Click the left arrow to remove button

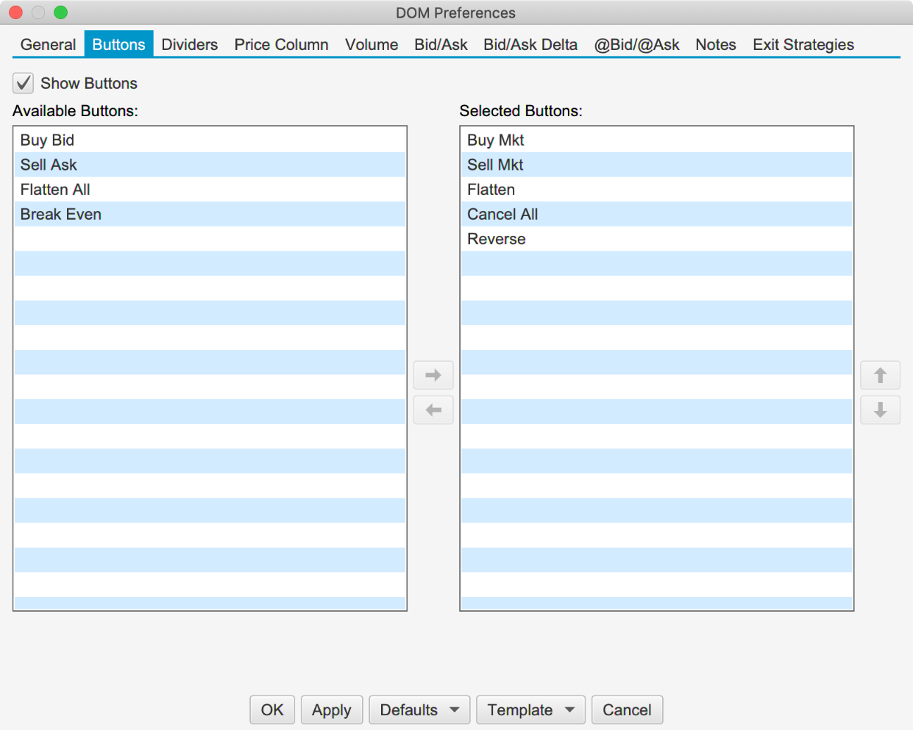pyautogui.click(x=433, y=410)
